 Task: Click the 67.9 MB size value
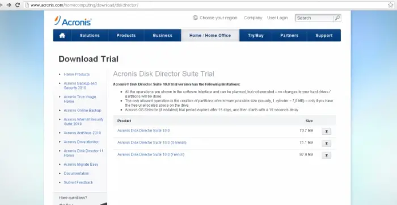(x=306, y=154)
